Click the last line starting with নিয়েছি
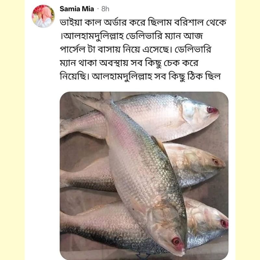The width and height of the screenshot is (260, 260). click(140, 77)
